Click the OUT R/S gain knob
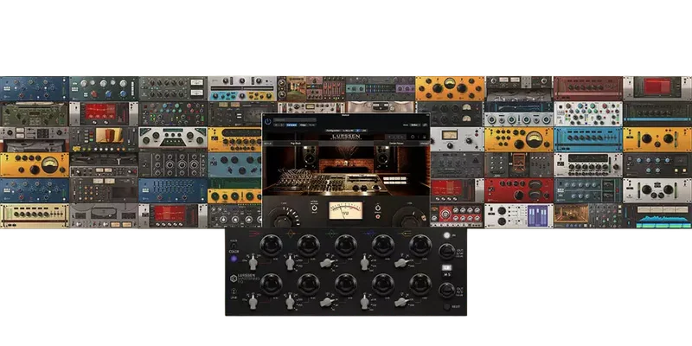The image size is (692, 346). click(x=446, y=290)
